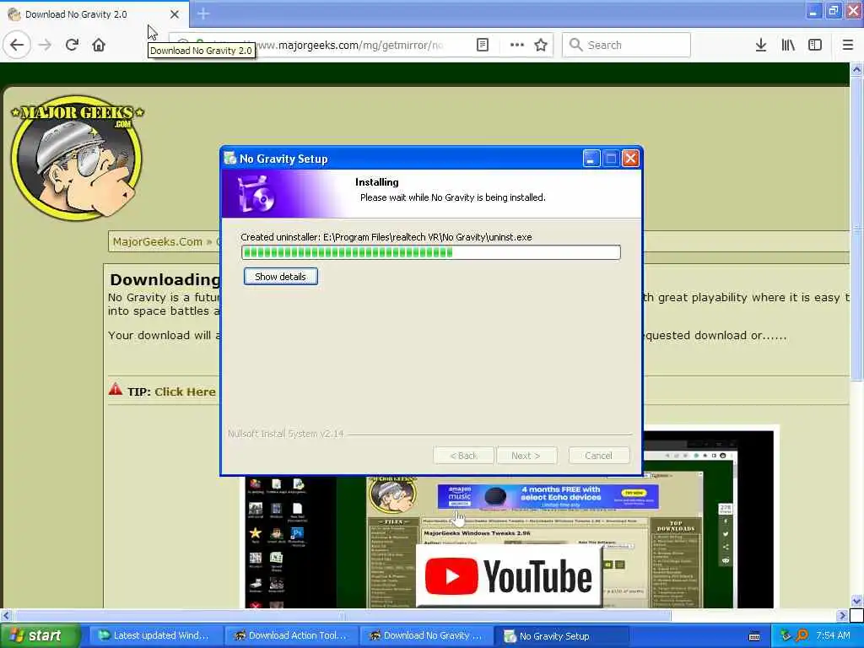864x648 pixels.
Task: Click the No Gravity Setup title icon
Action: click(x=230, y=159)
